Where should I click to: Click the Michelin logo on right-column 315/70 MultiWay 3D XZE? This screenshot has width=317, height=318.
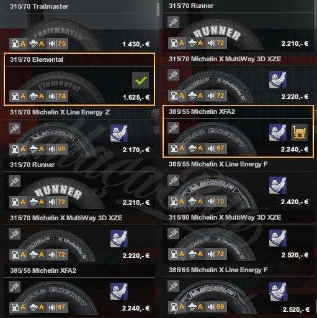[278, 80]
